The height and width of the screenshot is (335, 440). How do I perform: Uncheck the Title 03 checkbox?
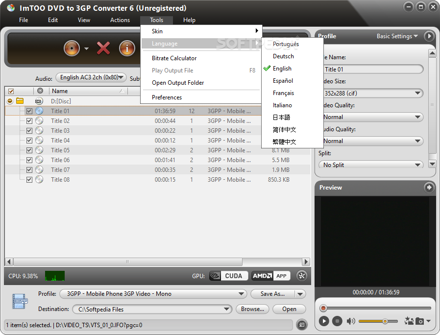pos(29,131)
